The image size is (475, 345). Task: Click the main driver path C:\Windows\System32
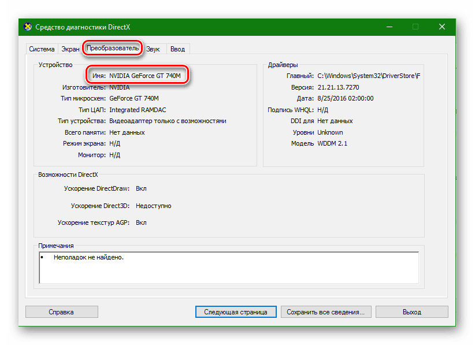(368, 76)
